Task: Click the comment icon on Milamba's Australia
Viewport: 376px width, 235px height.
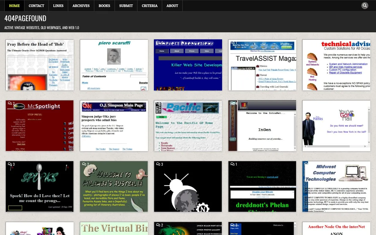Action: coord(85,164)
